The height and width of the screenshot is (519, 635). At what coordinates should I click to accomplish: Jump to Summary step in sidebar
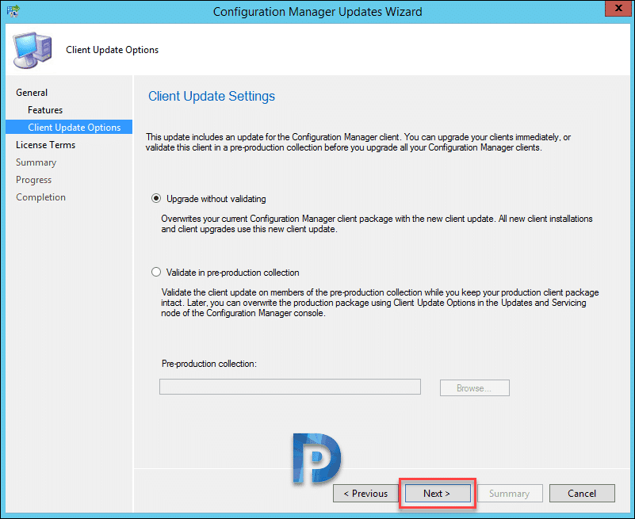[x=36, y=162]
